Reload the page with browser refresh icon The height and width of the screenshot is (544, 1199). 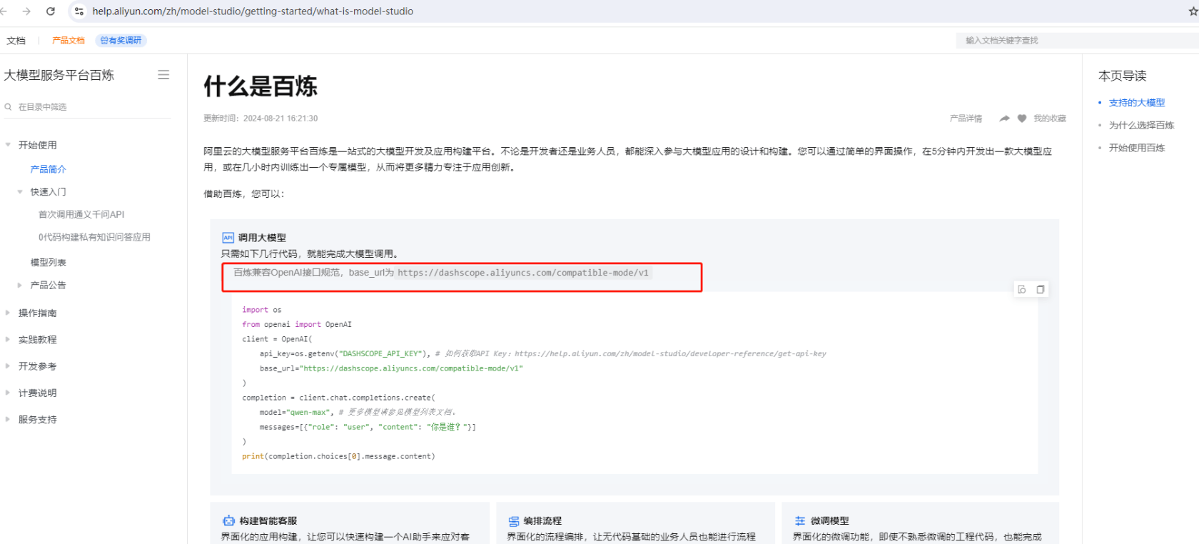tap(51, 11)
